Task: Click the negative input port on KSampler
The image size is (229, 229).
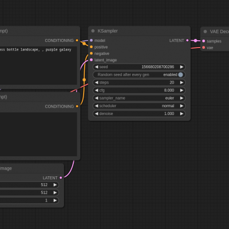Action: pos(91,53)
